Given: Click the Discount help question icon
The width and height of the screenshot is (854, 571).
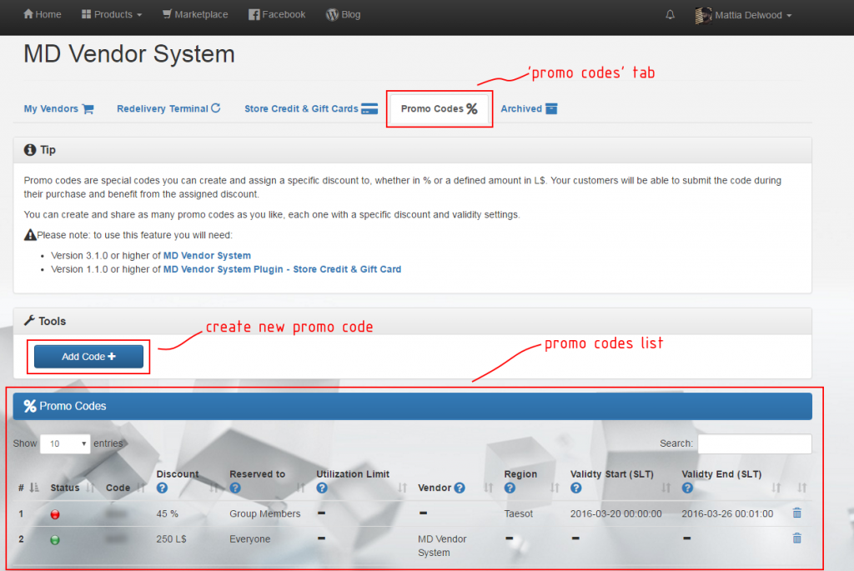Looking at the screenshot, I should pos(162,488).
